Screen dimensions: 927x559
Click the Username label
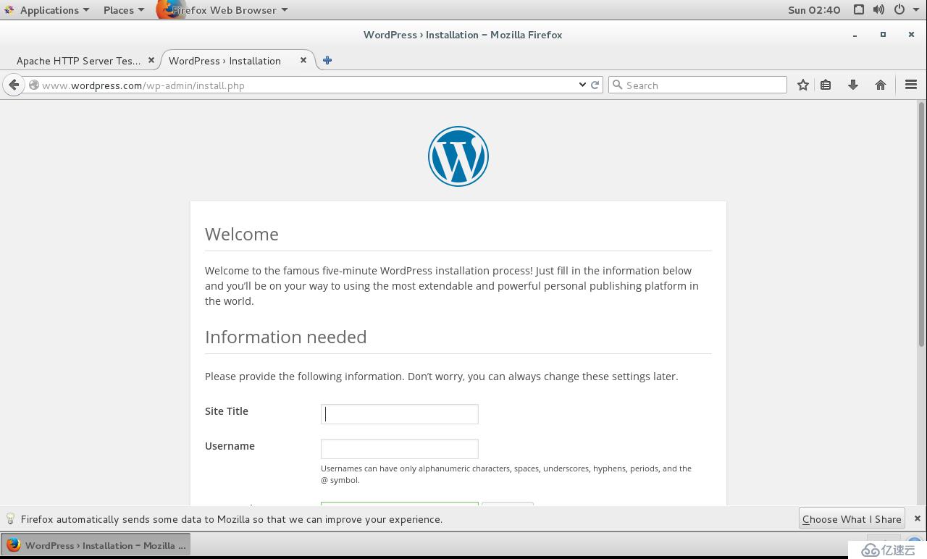230,445
